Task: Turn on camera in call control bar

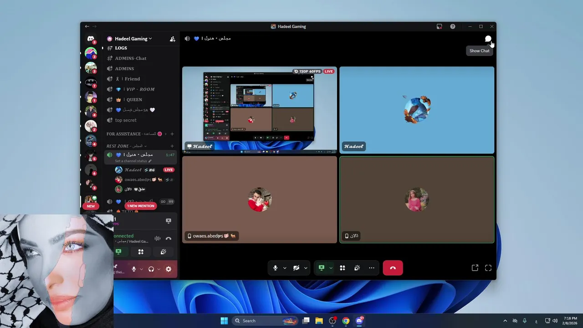Action: pos(296,268)
